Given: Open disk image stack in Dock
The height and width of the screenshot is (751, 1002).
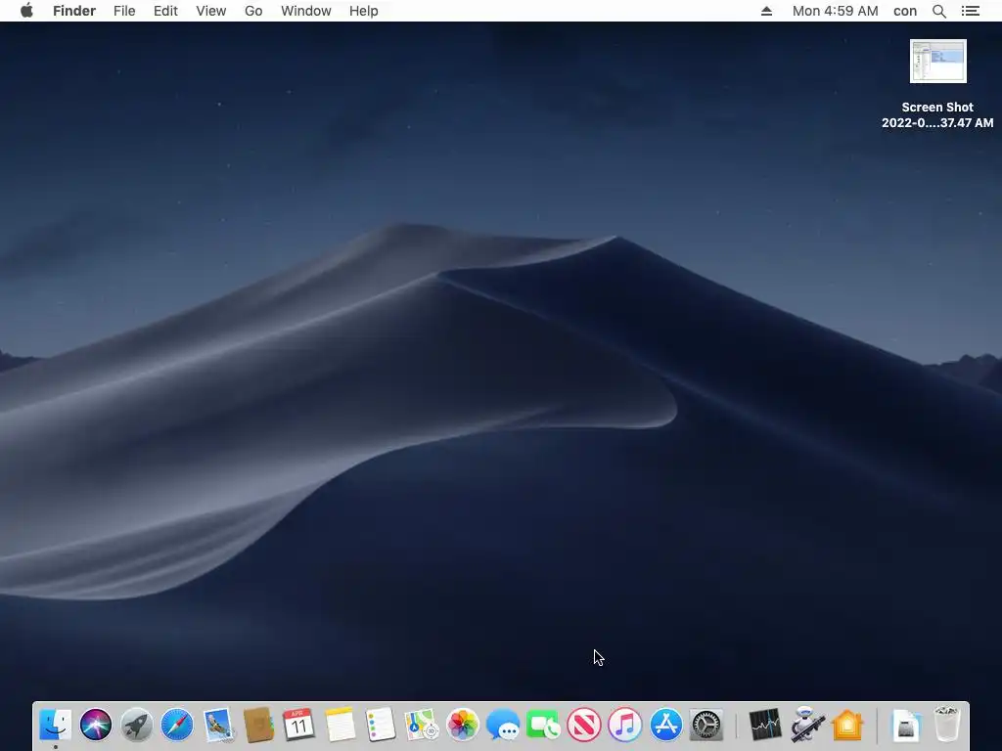Looking at the screenshot, I should pyautogui.click(x=906, y=726).
